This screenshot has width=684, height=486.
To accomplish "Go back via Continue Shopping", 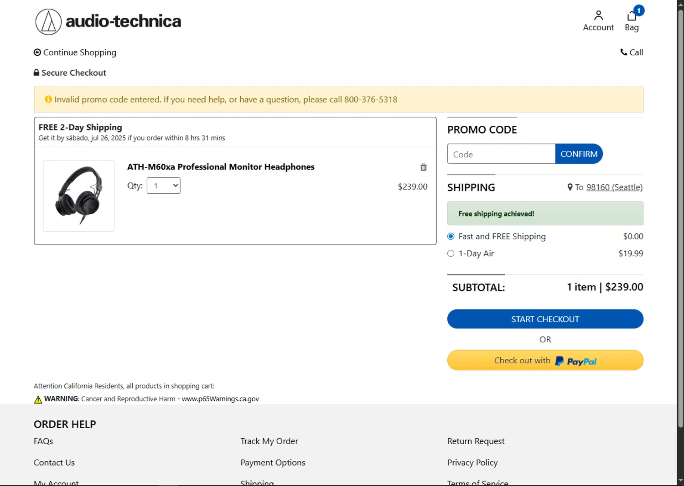I will tap(75, 52).
